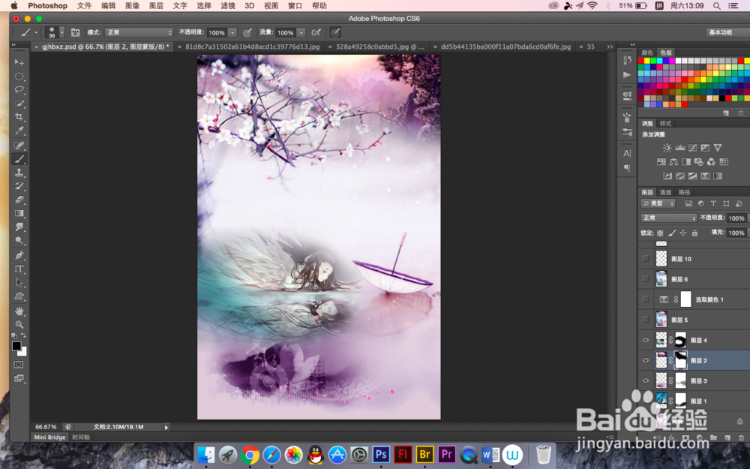Viewport: 750px width, 469px height.
Task: Open the layer filter 类型 dropdown
Action: [x=658, y=203]
